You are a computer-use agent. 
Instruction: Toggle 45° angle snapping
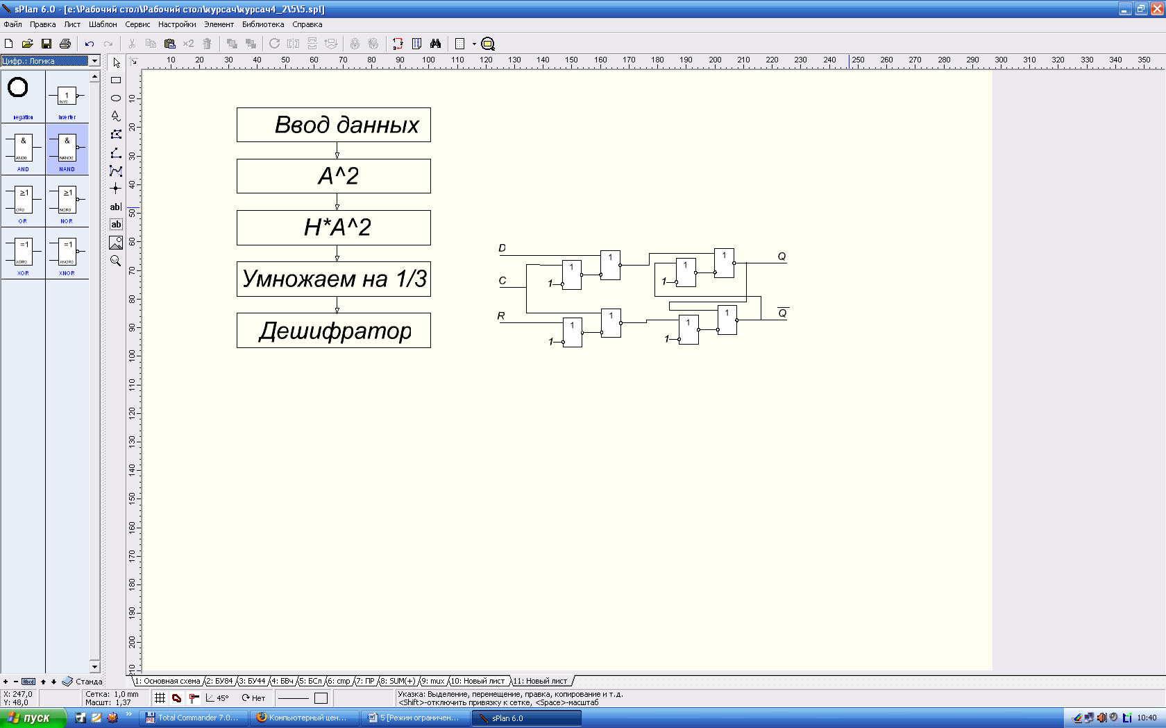pos(217,698)
